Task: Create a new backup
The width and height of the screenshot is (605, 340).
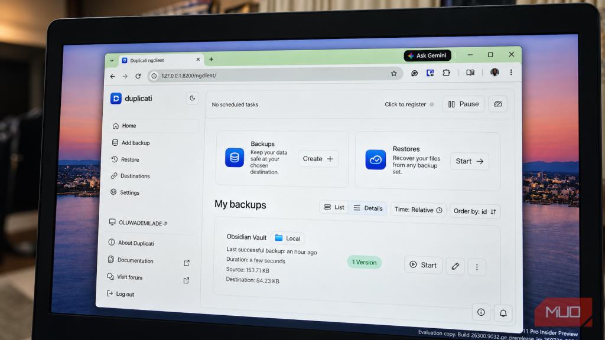Action: (318, 159)
